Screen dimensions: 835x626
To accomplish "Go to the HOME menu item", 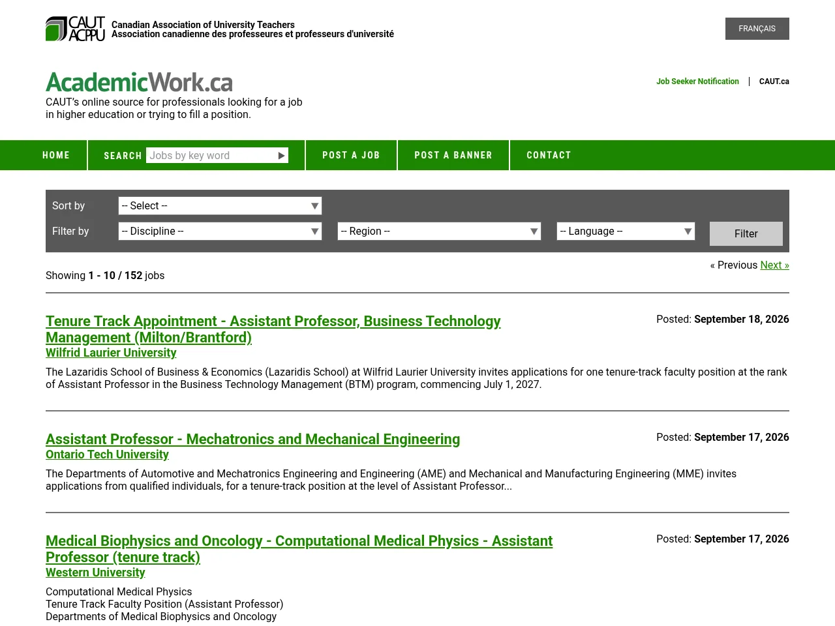I will click(x=56, y=155).
